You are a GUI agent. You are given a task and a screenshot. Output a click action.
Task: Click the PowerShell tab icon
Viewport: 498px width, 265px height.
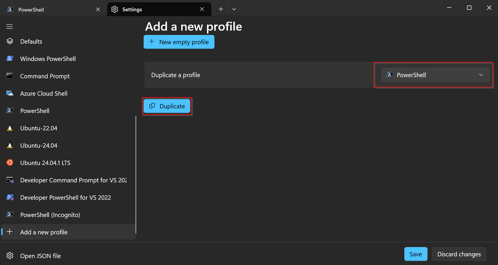pyautogui.click(x=10, y=10)
